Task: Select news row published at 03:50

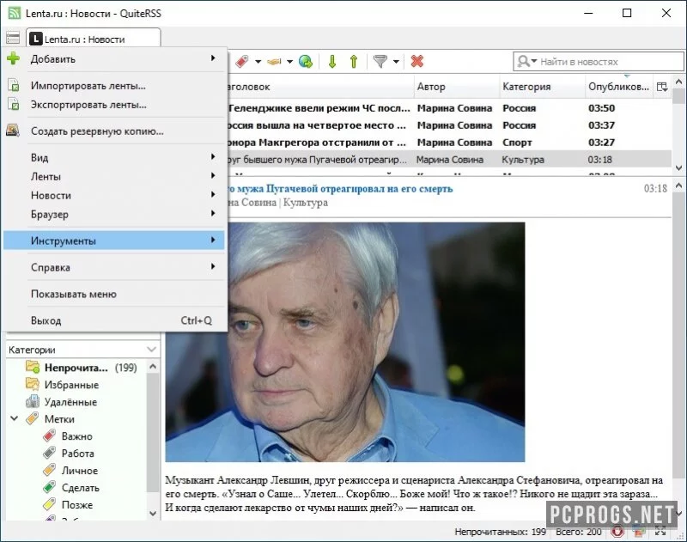Action: coord(449,107)
